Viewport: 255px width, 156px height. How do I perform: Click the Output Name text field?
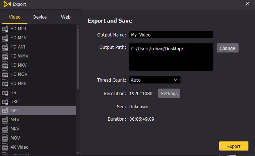(171, 35)
